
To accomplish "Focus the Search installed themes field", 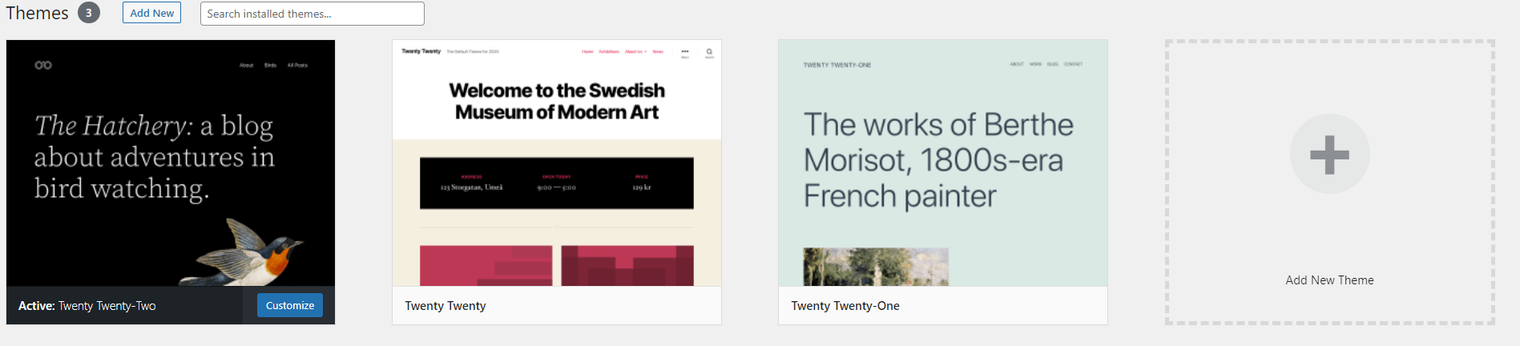I will (312, 14).
